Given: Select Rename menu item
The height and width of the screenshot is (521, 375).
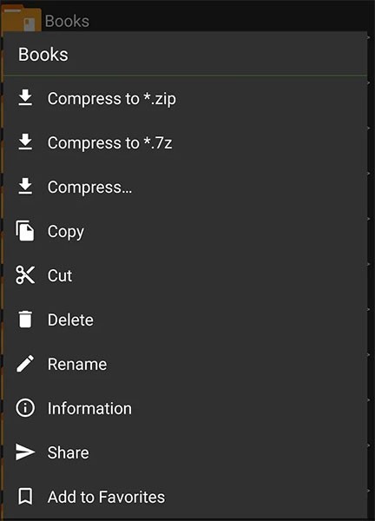Looking at the screenshot, I should pyautogui.click(x=186, y=364).
